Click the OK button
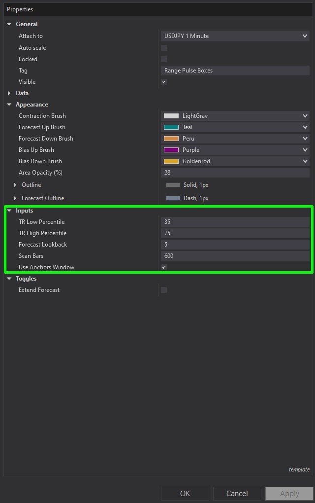Image resolution: width=315 pixels, height=503 pixels. point(185,493)
